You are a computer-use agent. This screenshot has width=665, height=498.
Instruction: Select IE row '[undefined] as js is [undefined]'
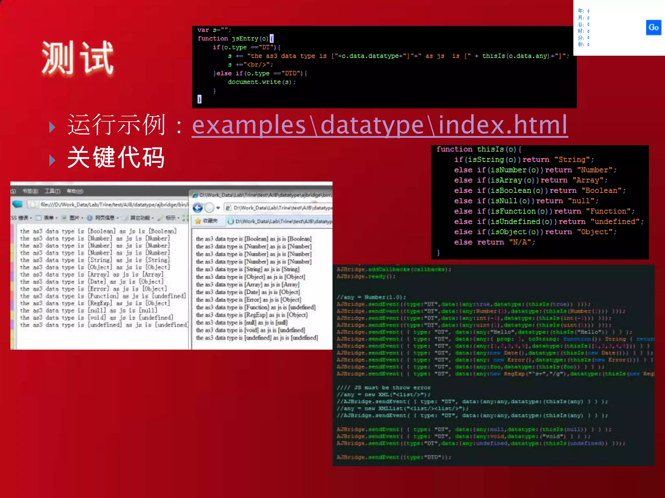(x=257, y=338)
